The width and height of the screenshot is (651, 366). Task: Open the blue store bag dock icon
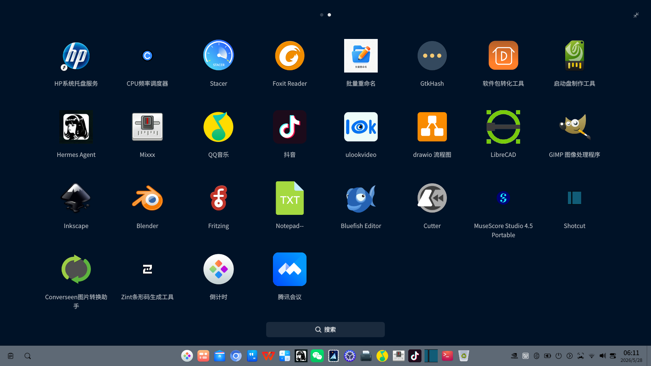219,356
